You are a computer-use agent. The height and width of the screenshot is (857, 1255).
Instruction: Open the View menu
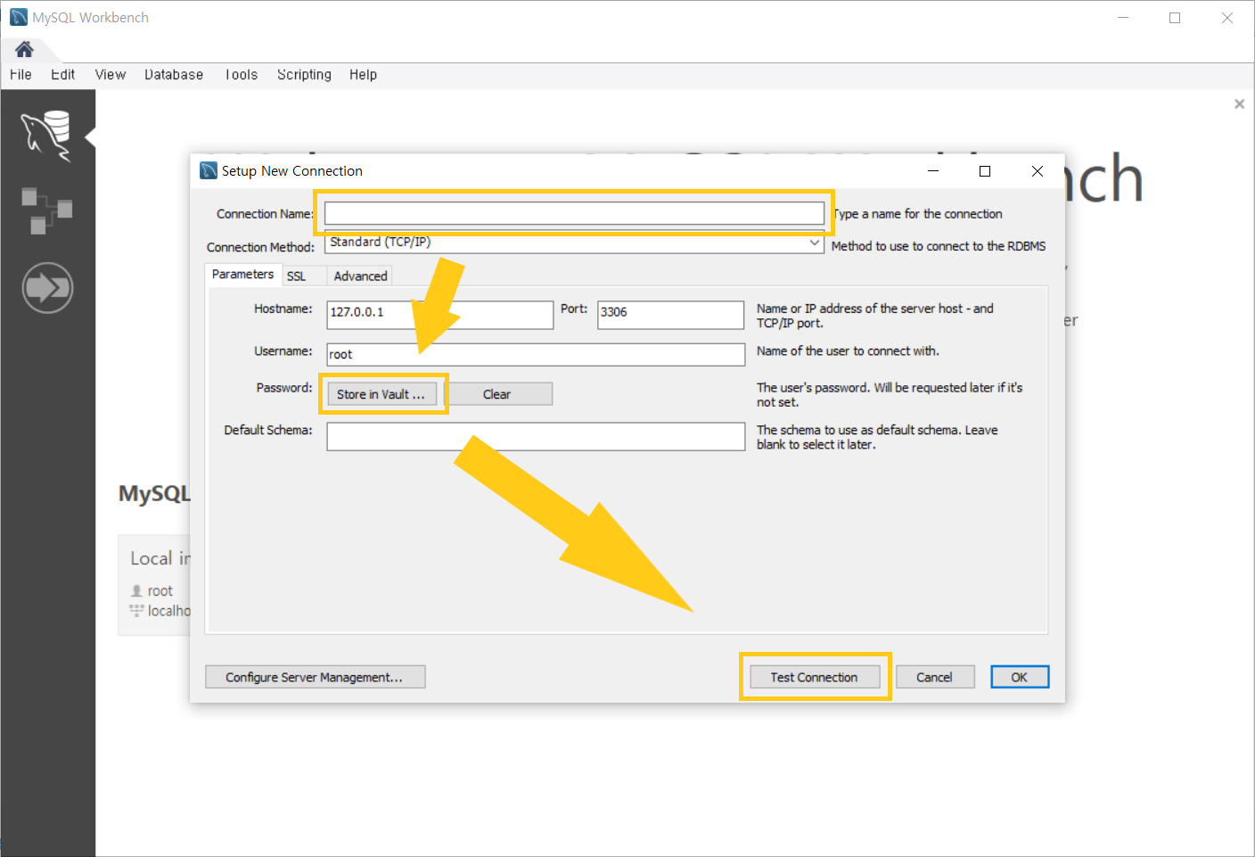coord(111,75)
